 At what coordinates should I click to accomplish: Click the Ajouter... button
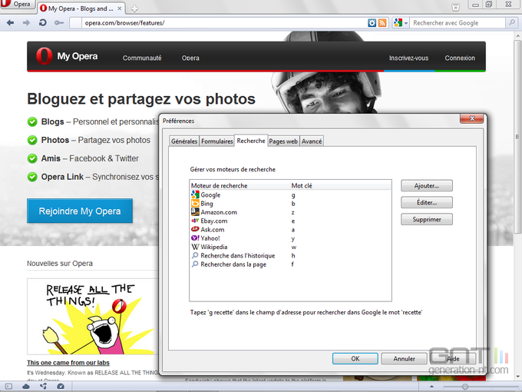(427, 186)
